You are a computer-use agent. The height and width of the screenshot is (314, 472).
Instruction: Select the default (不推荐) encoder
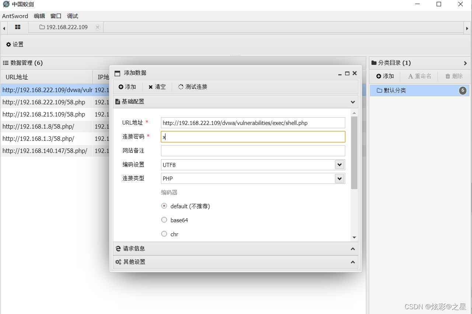pyautogui.click(x=164, y=206)
